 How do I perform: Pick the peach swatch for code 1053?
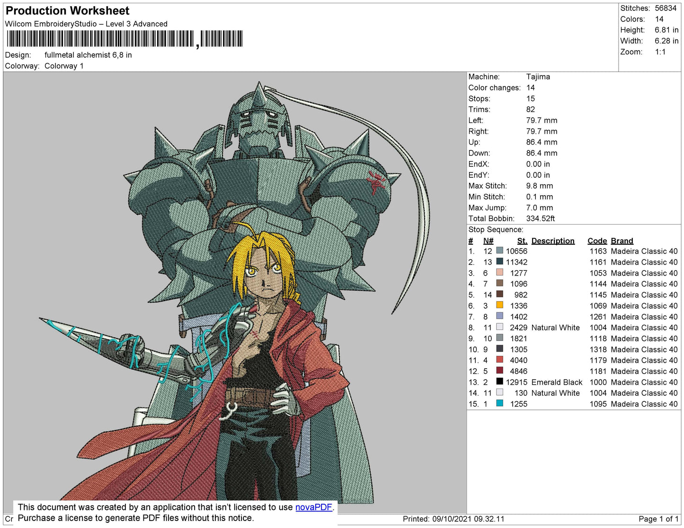499,272
